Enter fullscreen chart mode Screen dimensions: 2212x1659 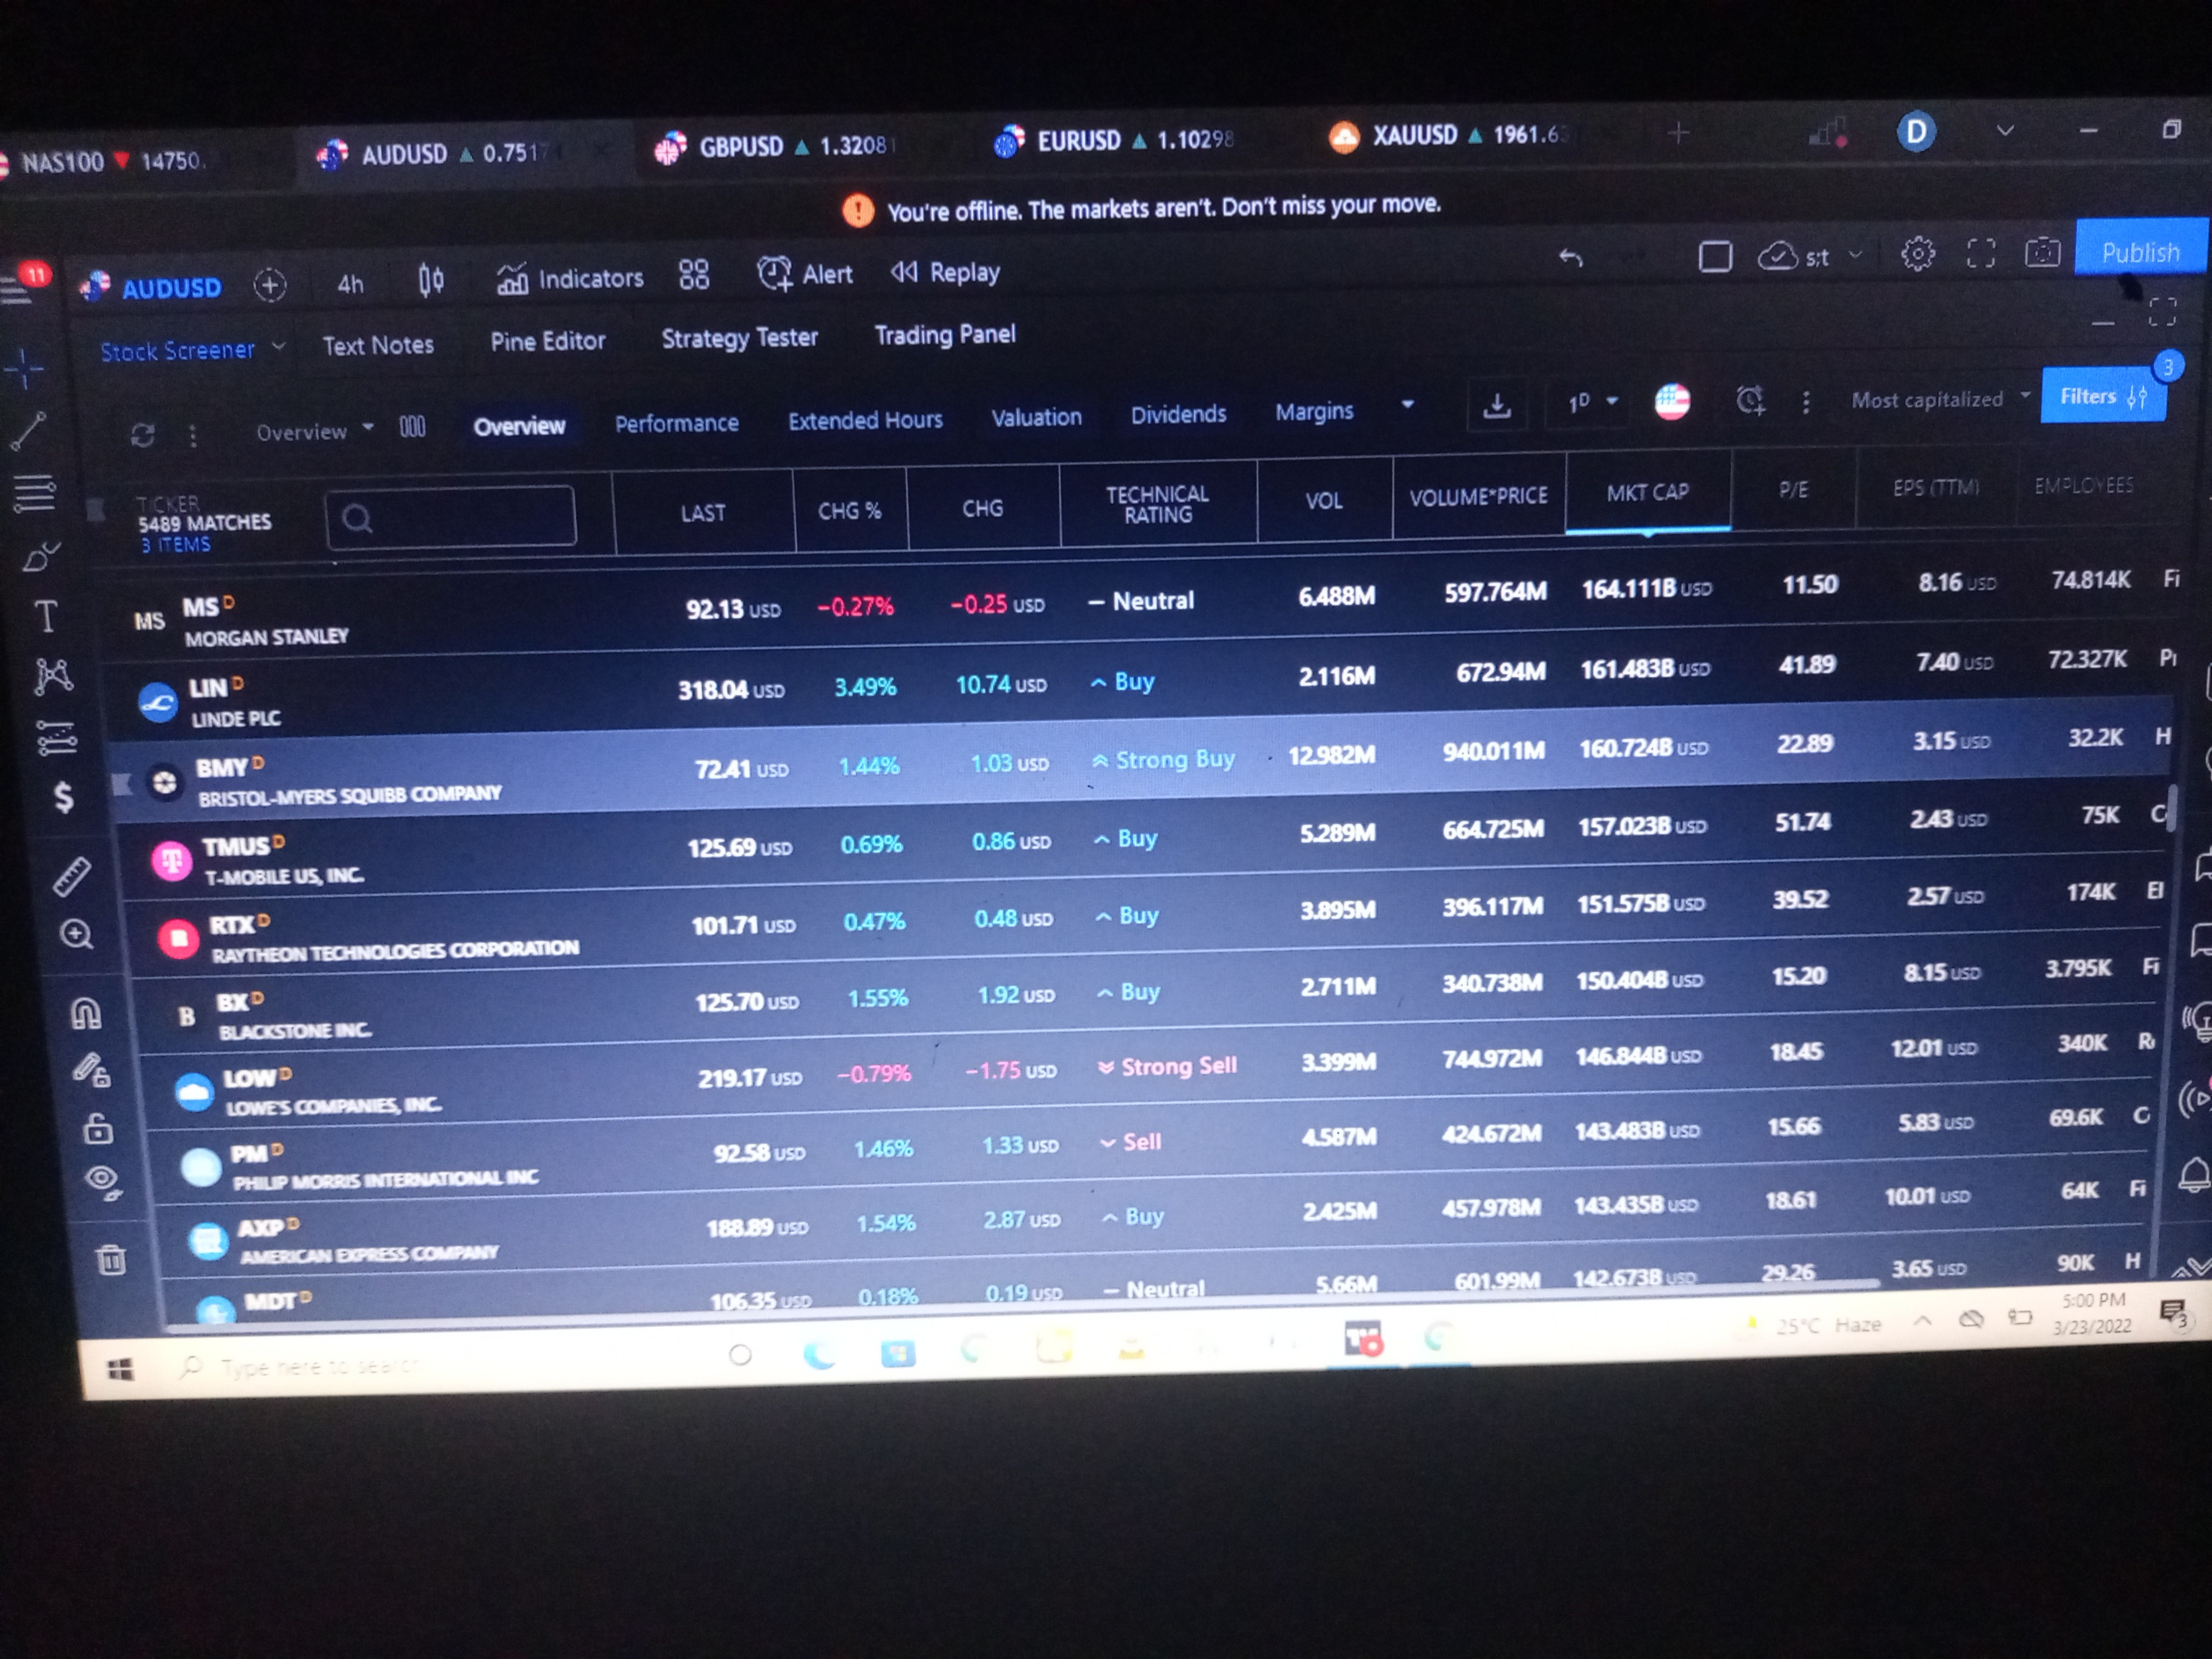tap(1980, 253)
